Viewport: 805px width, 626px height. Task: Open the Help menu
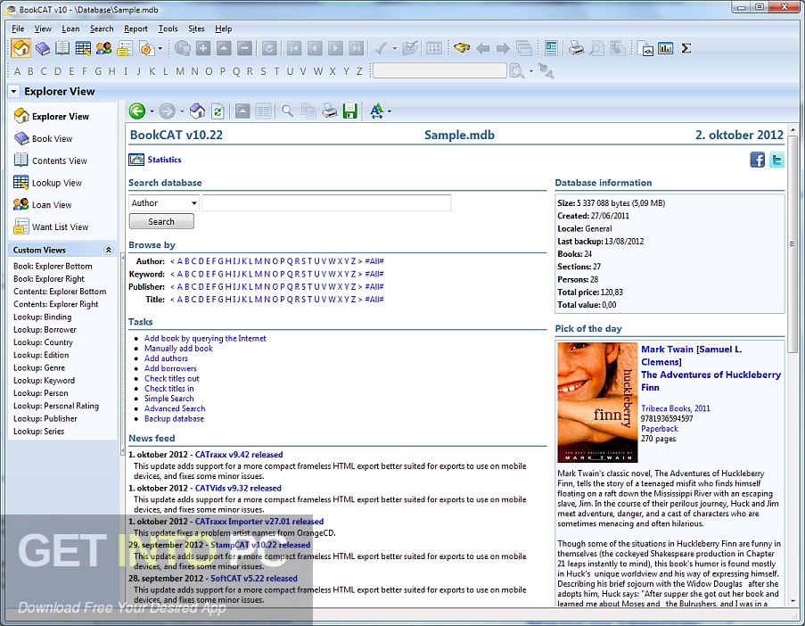[x=224, y=29]
